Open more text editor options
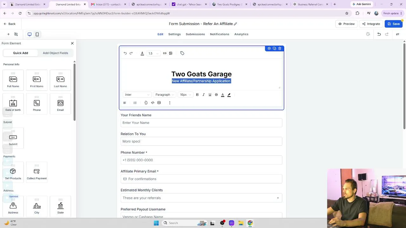Viewport: 406px width, 228px height. coord(170,103)
